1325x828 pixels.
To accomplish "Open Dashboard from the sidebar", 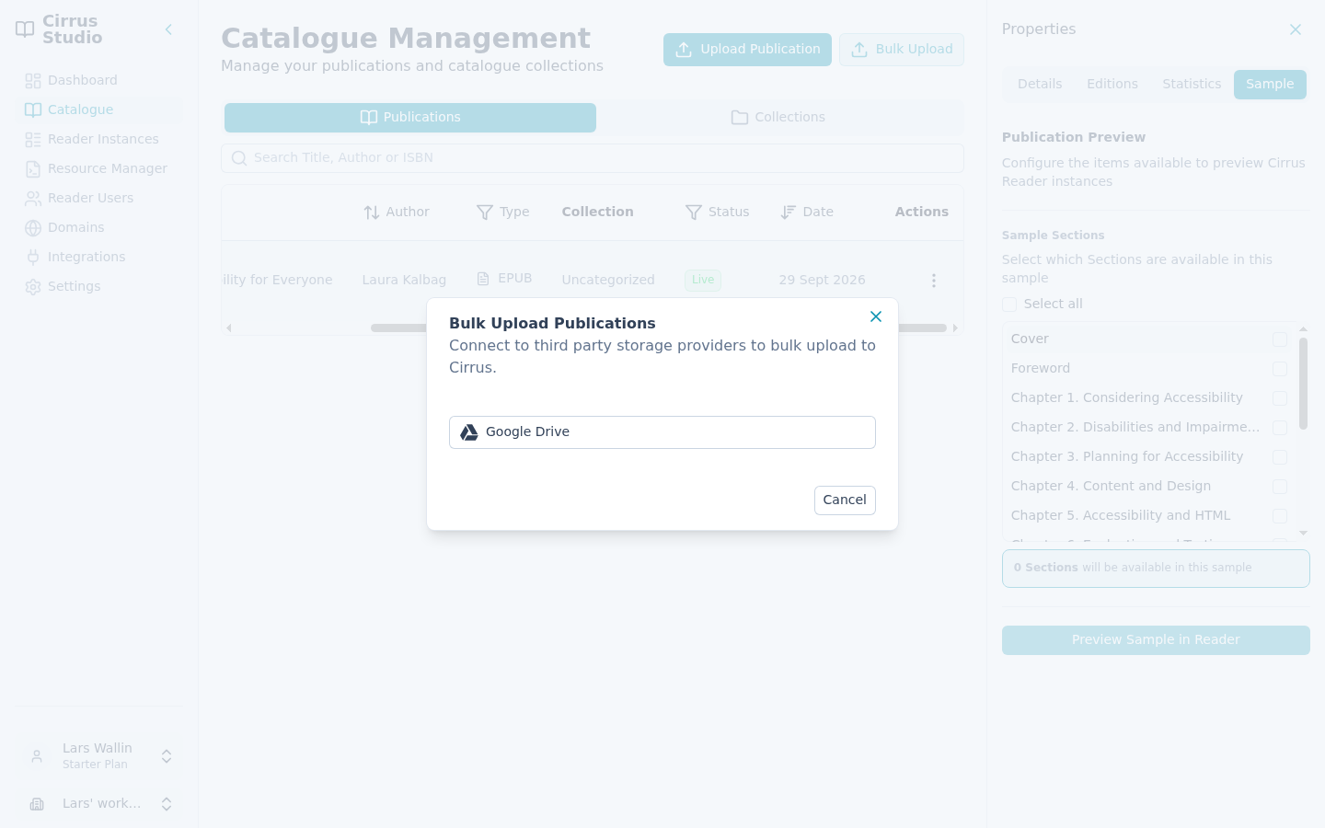I will tap(99, 80).
